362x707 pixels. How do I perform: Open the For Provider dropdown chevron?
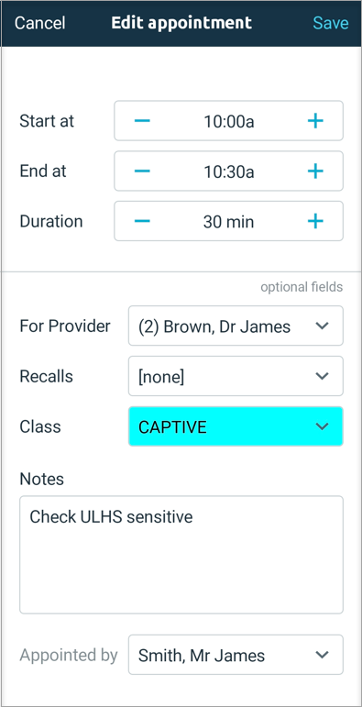coord(322,326)
